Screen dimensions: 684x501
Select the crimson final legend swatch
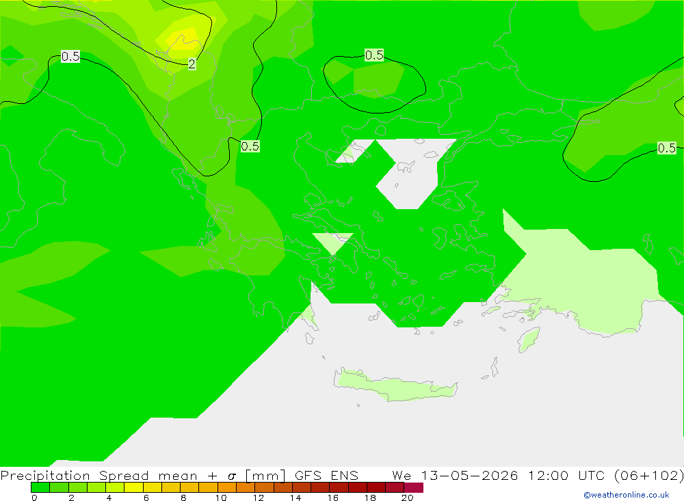point(414,487)
